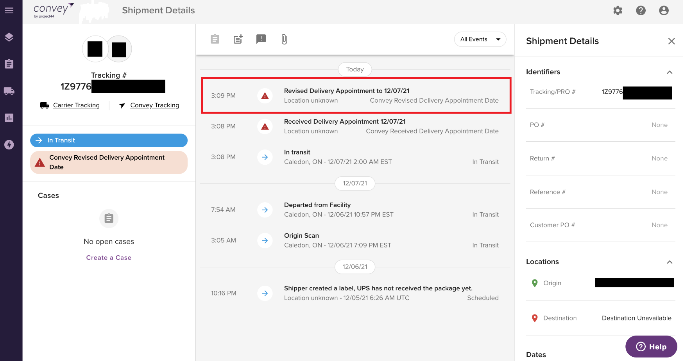Viewport: 684px width, 361px height.
Task: Click the Customer PO # None value
Action: (659, 225)
